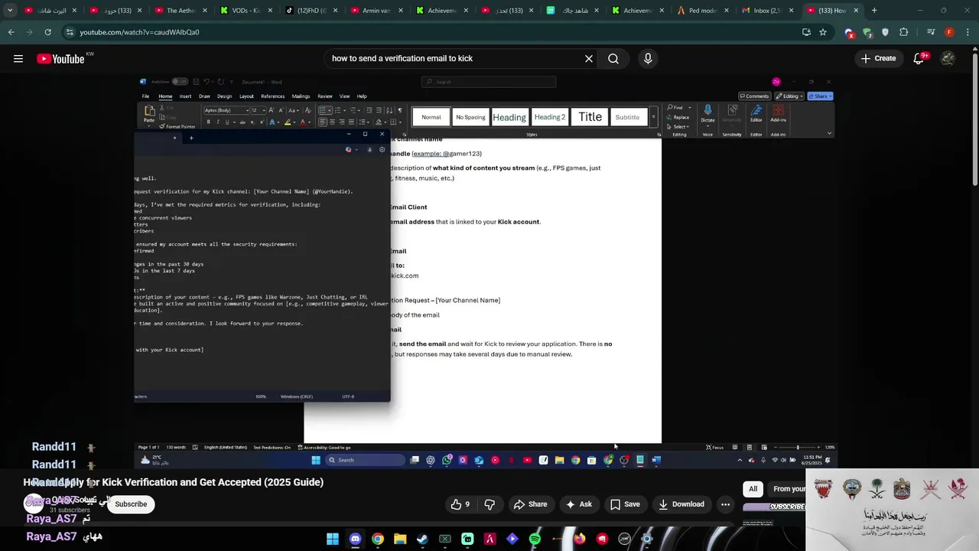Open the Share dropdown in Word
Image resolution: width=979 pixels, height=551 pixels.
(820, 96)
